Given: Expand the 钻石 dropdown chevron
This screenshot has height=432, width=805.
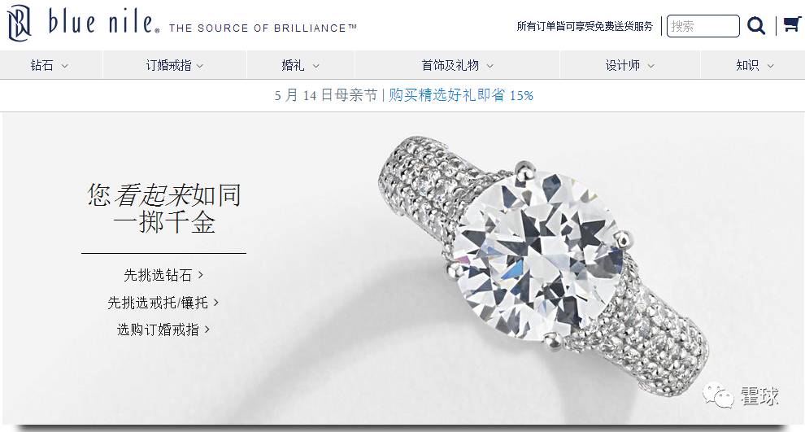Looking at the screenshot, I should (65, 66).
